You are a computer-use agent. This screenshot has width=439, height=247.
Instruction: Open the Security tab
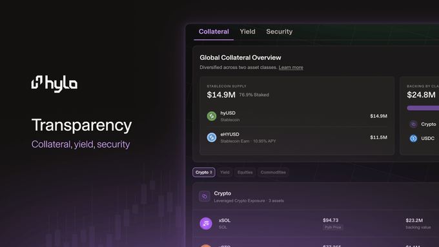[x=279, y=32]
